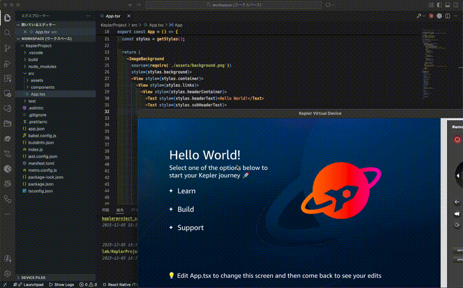Screen dimensions: 463x288
Task: Expand the DEVICE FILES section
Action: click(x=56, y=278)
